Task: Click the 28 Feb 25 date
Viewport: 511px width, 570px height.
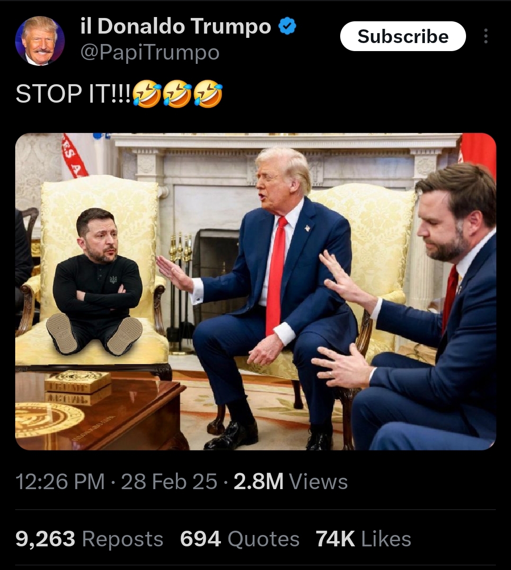Action: coord(169,482)
